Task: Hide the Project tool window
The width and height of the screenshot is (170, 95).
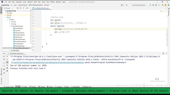Action: click(x=30, y=8)
